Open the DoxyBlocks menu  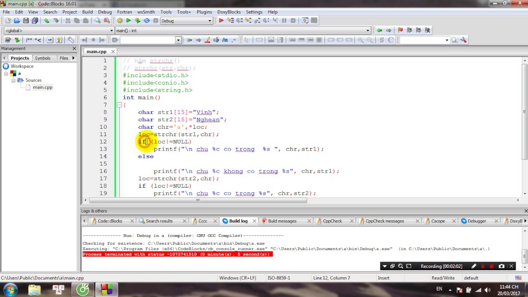pos(229,12)
